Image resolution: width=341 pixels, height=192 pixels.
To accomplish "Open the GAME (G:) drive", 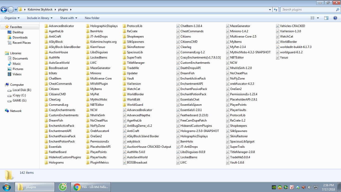I will click(x=19, y=100).
